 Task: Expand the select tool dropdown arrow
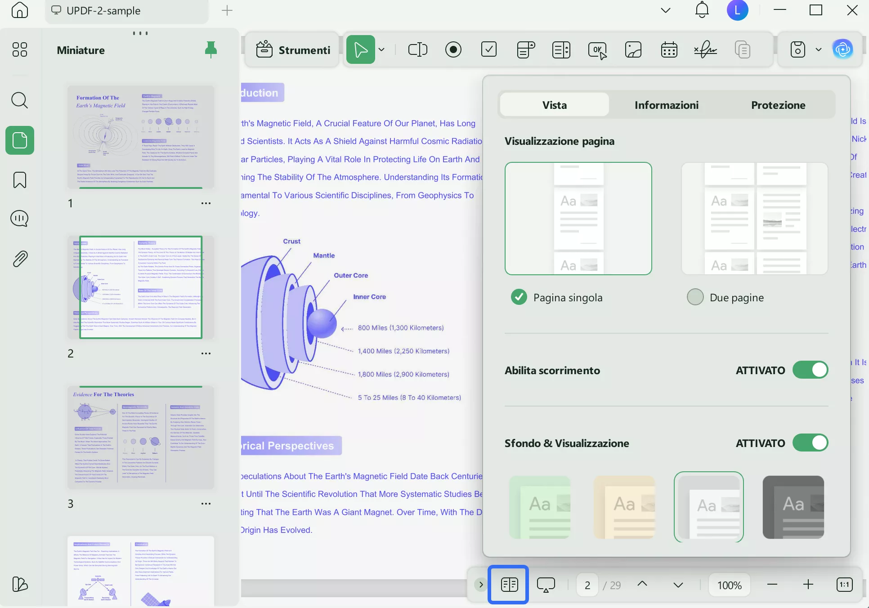[381, 49]
